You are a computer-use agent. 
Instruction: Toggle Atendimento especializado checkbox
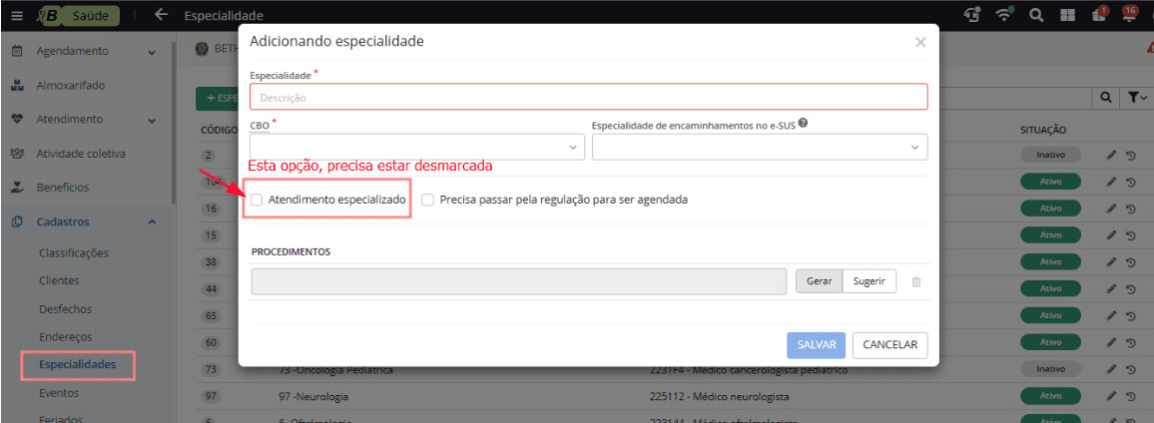(x=257, y=200)
